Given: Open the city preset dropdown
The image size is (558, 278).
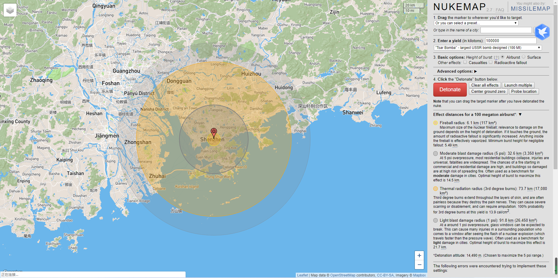Looking at the screenshot, I should point(476,23).
